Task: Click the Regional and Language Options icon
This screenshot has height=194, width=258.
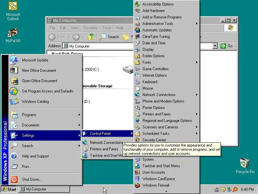Action: [x=137, y=121]
